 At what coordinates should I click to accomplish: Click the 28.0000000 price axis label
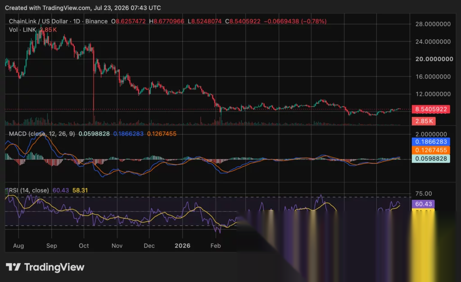click(x=433, y=24)
